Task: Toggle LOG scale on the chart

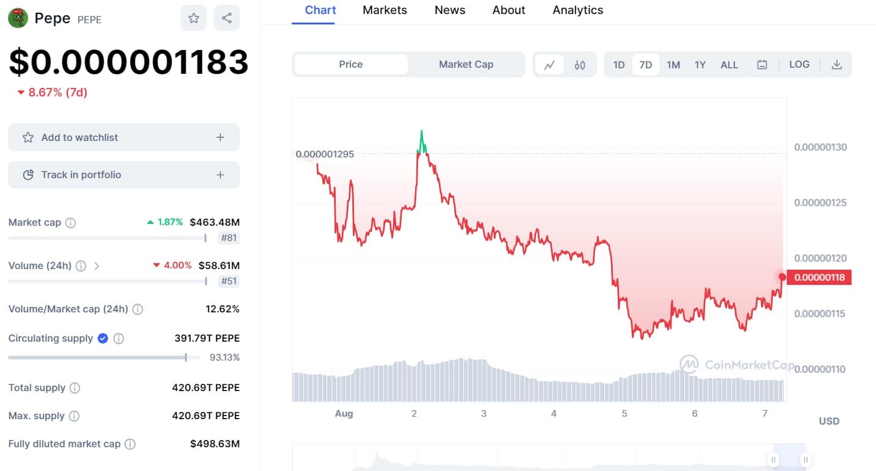Action: [799, 65]
